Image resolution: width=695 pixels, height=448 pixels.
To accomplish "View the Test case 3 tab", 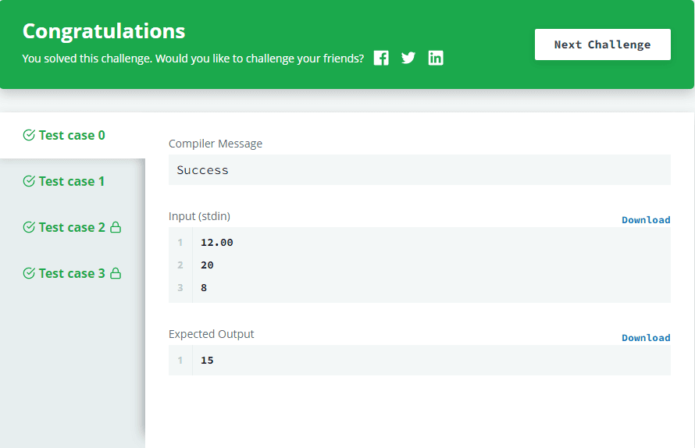I will pyautogui.click(x=72, y=274).
